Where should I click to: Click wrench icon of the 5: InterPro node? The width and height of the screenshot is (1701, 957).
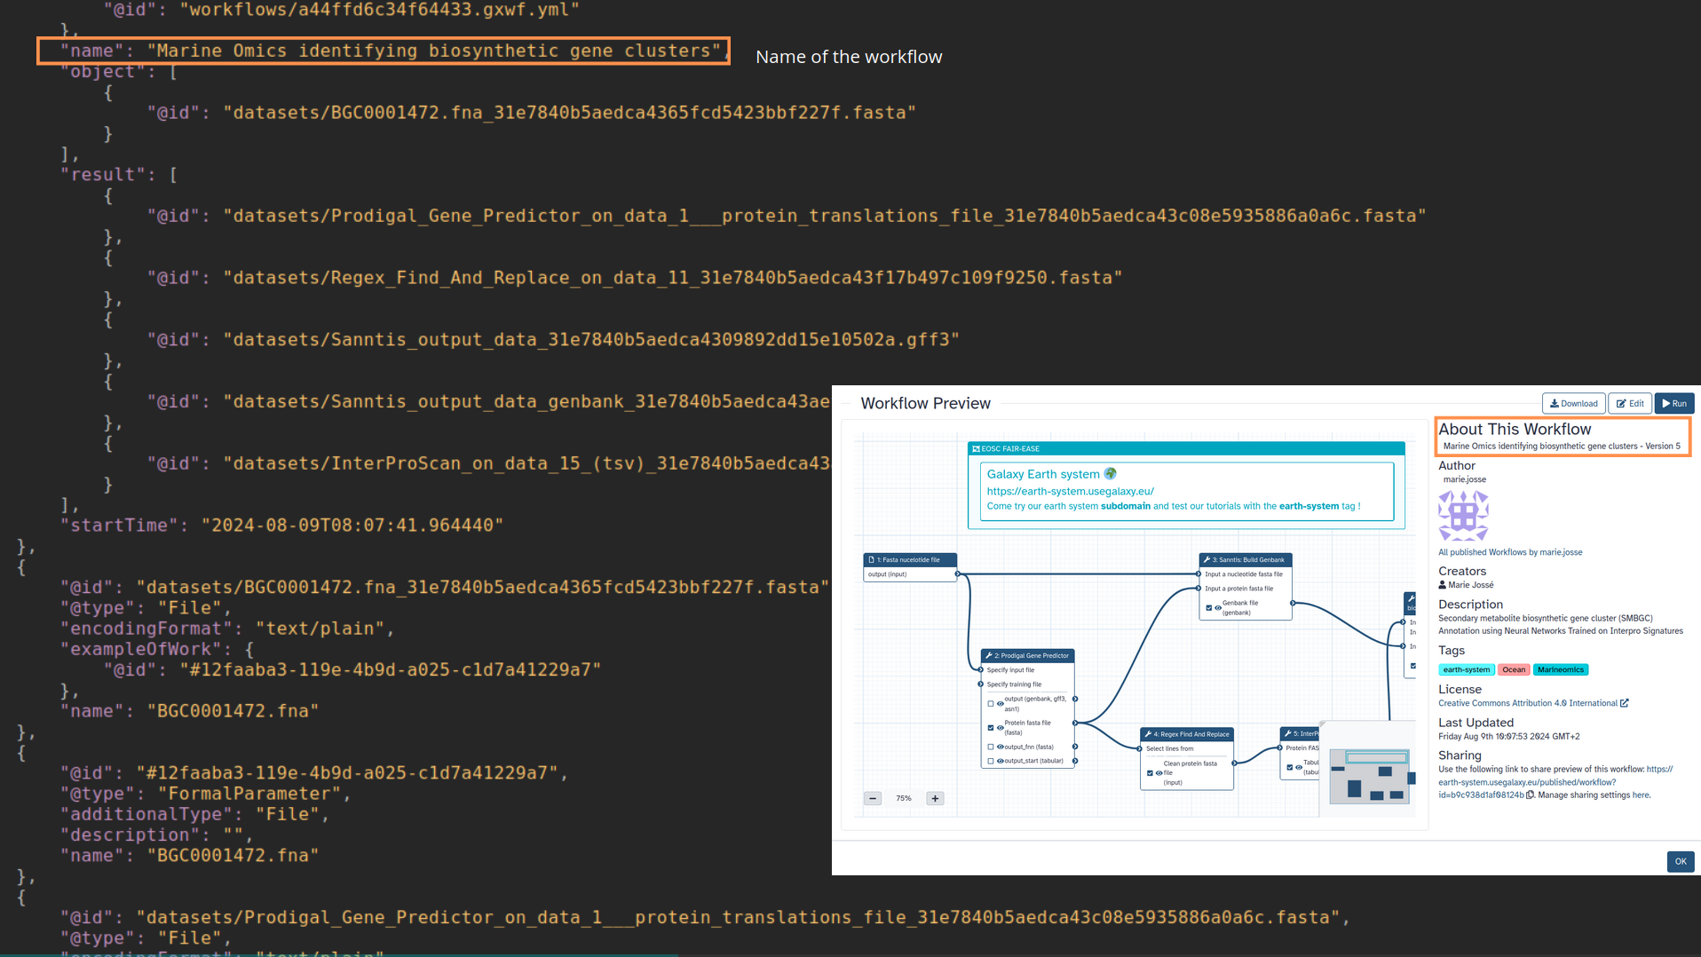coord(1287,734)
